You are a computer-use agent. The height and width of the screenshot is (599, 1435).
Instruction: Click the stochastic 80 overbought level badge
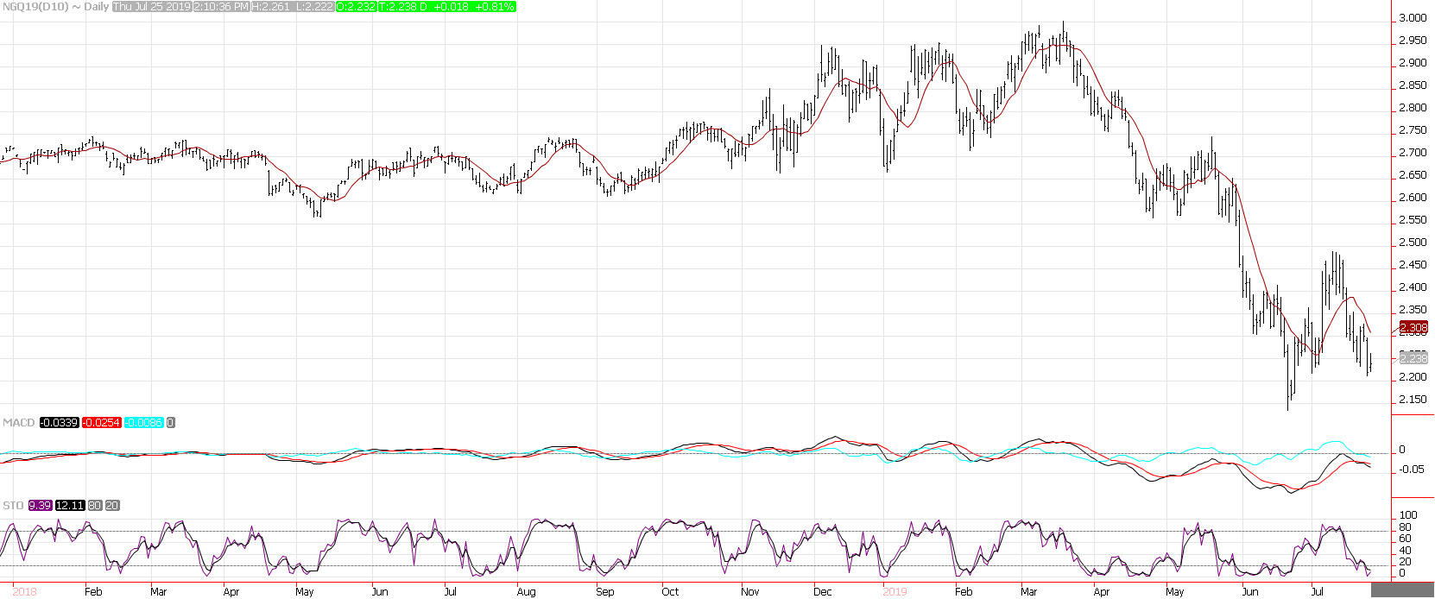point(94,506)
